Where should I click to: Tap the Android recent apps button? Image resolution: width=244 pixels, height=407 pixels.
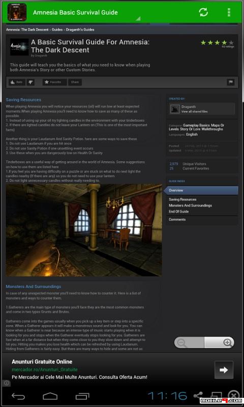82,396
